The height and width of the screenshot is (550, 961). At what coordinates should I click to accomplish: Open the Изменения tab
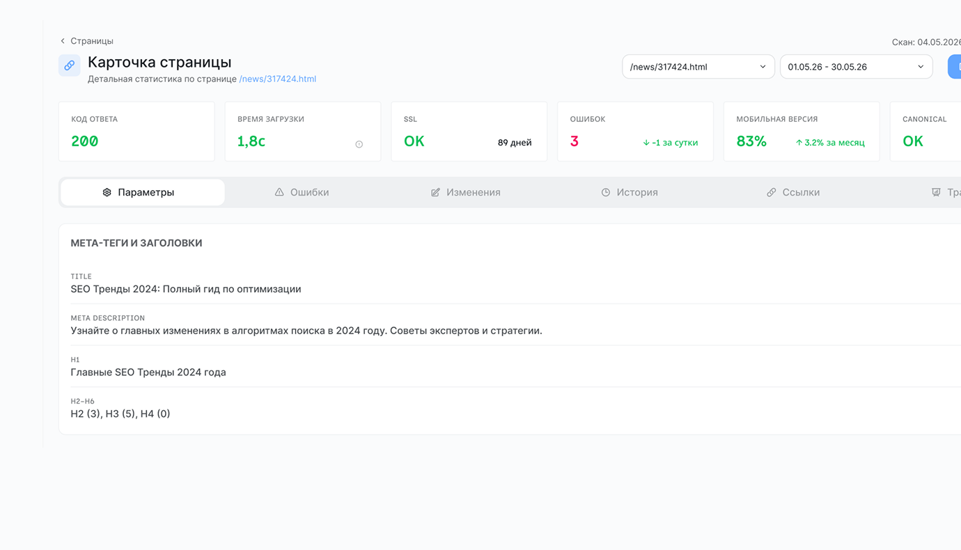point(466,192)
